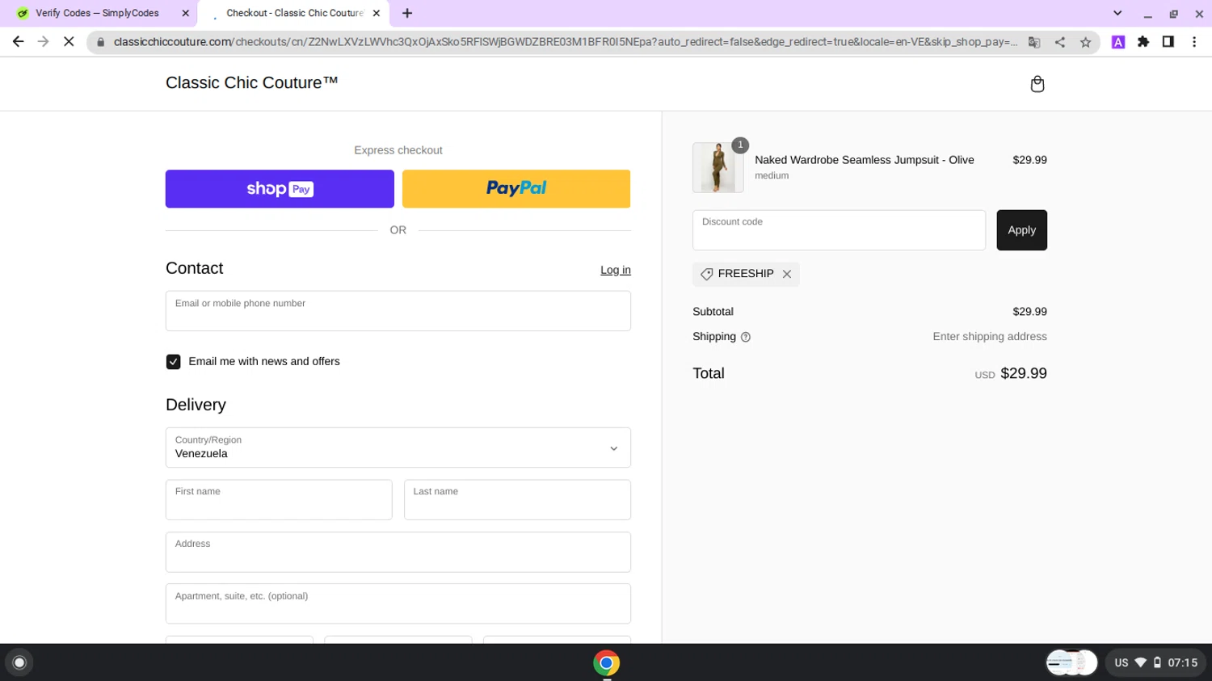Click the translate page icon
The height and width of the screenshot is (681, 1212).
[x=1034, y=42]
